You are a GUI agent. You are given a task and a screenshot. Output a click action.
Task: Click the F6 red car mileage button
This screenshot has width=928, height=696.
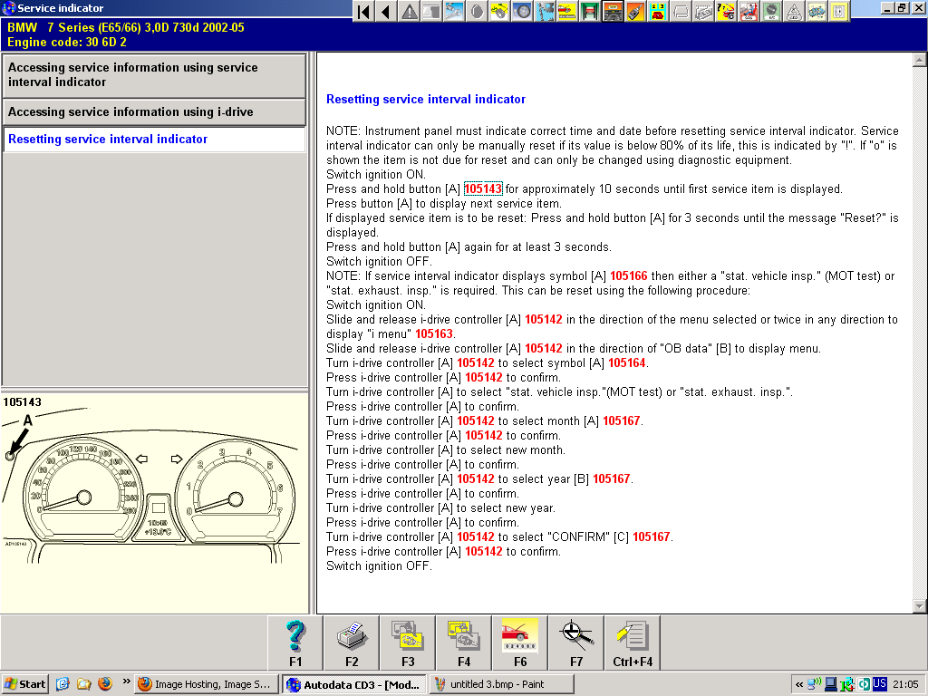pos(520,643)
